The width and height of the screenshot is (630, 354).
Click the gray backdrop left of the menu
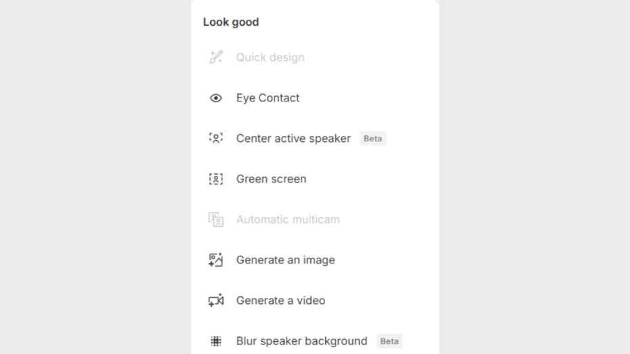[95, 176]
